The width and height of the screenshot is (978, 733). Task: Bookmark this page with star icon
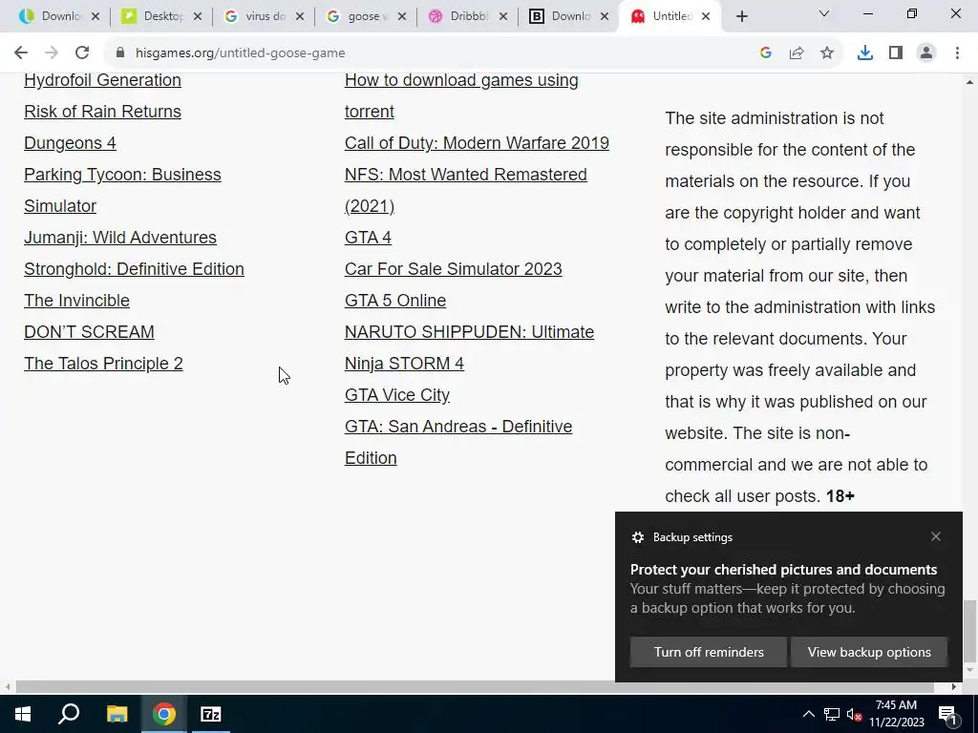827,53
